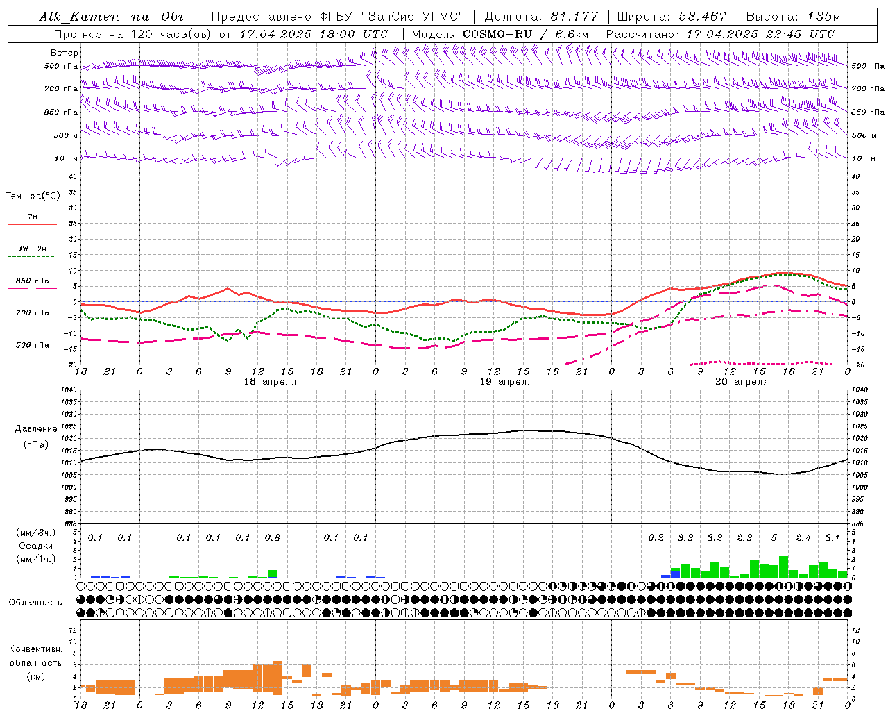The height and width of the screenshot is (711, 888).
Task: Select the forecast start time 17.04.2025 18:00 UTC
Action: pyautogui.click(x=314, y=34)
